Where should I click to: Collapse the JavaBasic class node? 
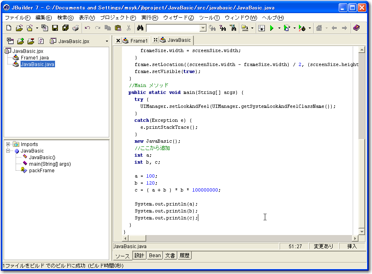click(x=8, y=151)
